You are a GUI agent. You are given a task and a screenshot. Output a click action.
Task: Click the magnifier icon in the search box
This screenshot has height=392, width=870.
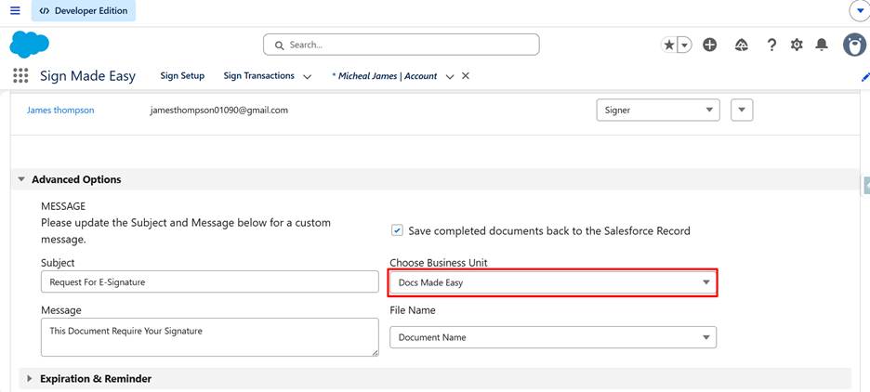279,45
